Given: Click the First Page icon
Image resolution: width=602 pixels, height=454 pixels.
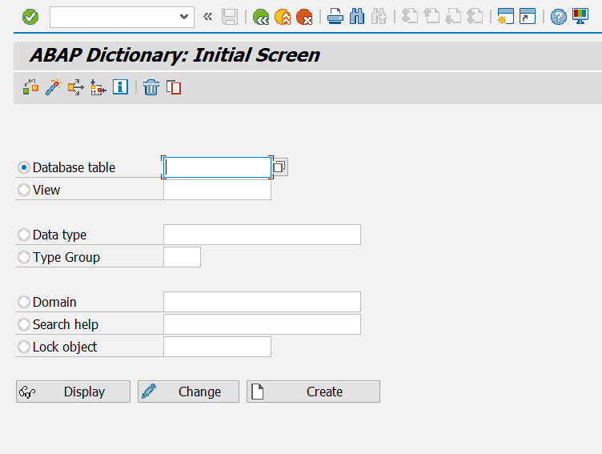Looking at the screenshot, I should pos(410,17).
